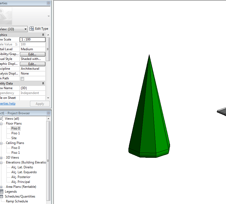This screenshot has height=204, width=226.
Task: Click the Project Browser scrollbar thumb
Action: tap(48, 161)
